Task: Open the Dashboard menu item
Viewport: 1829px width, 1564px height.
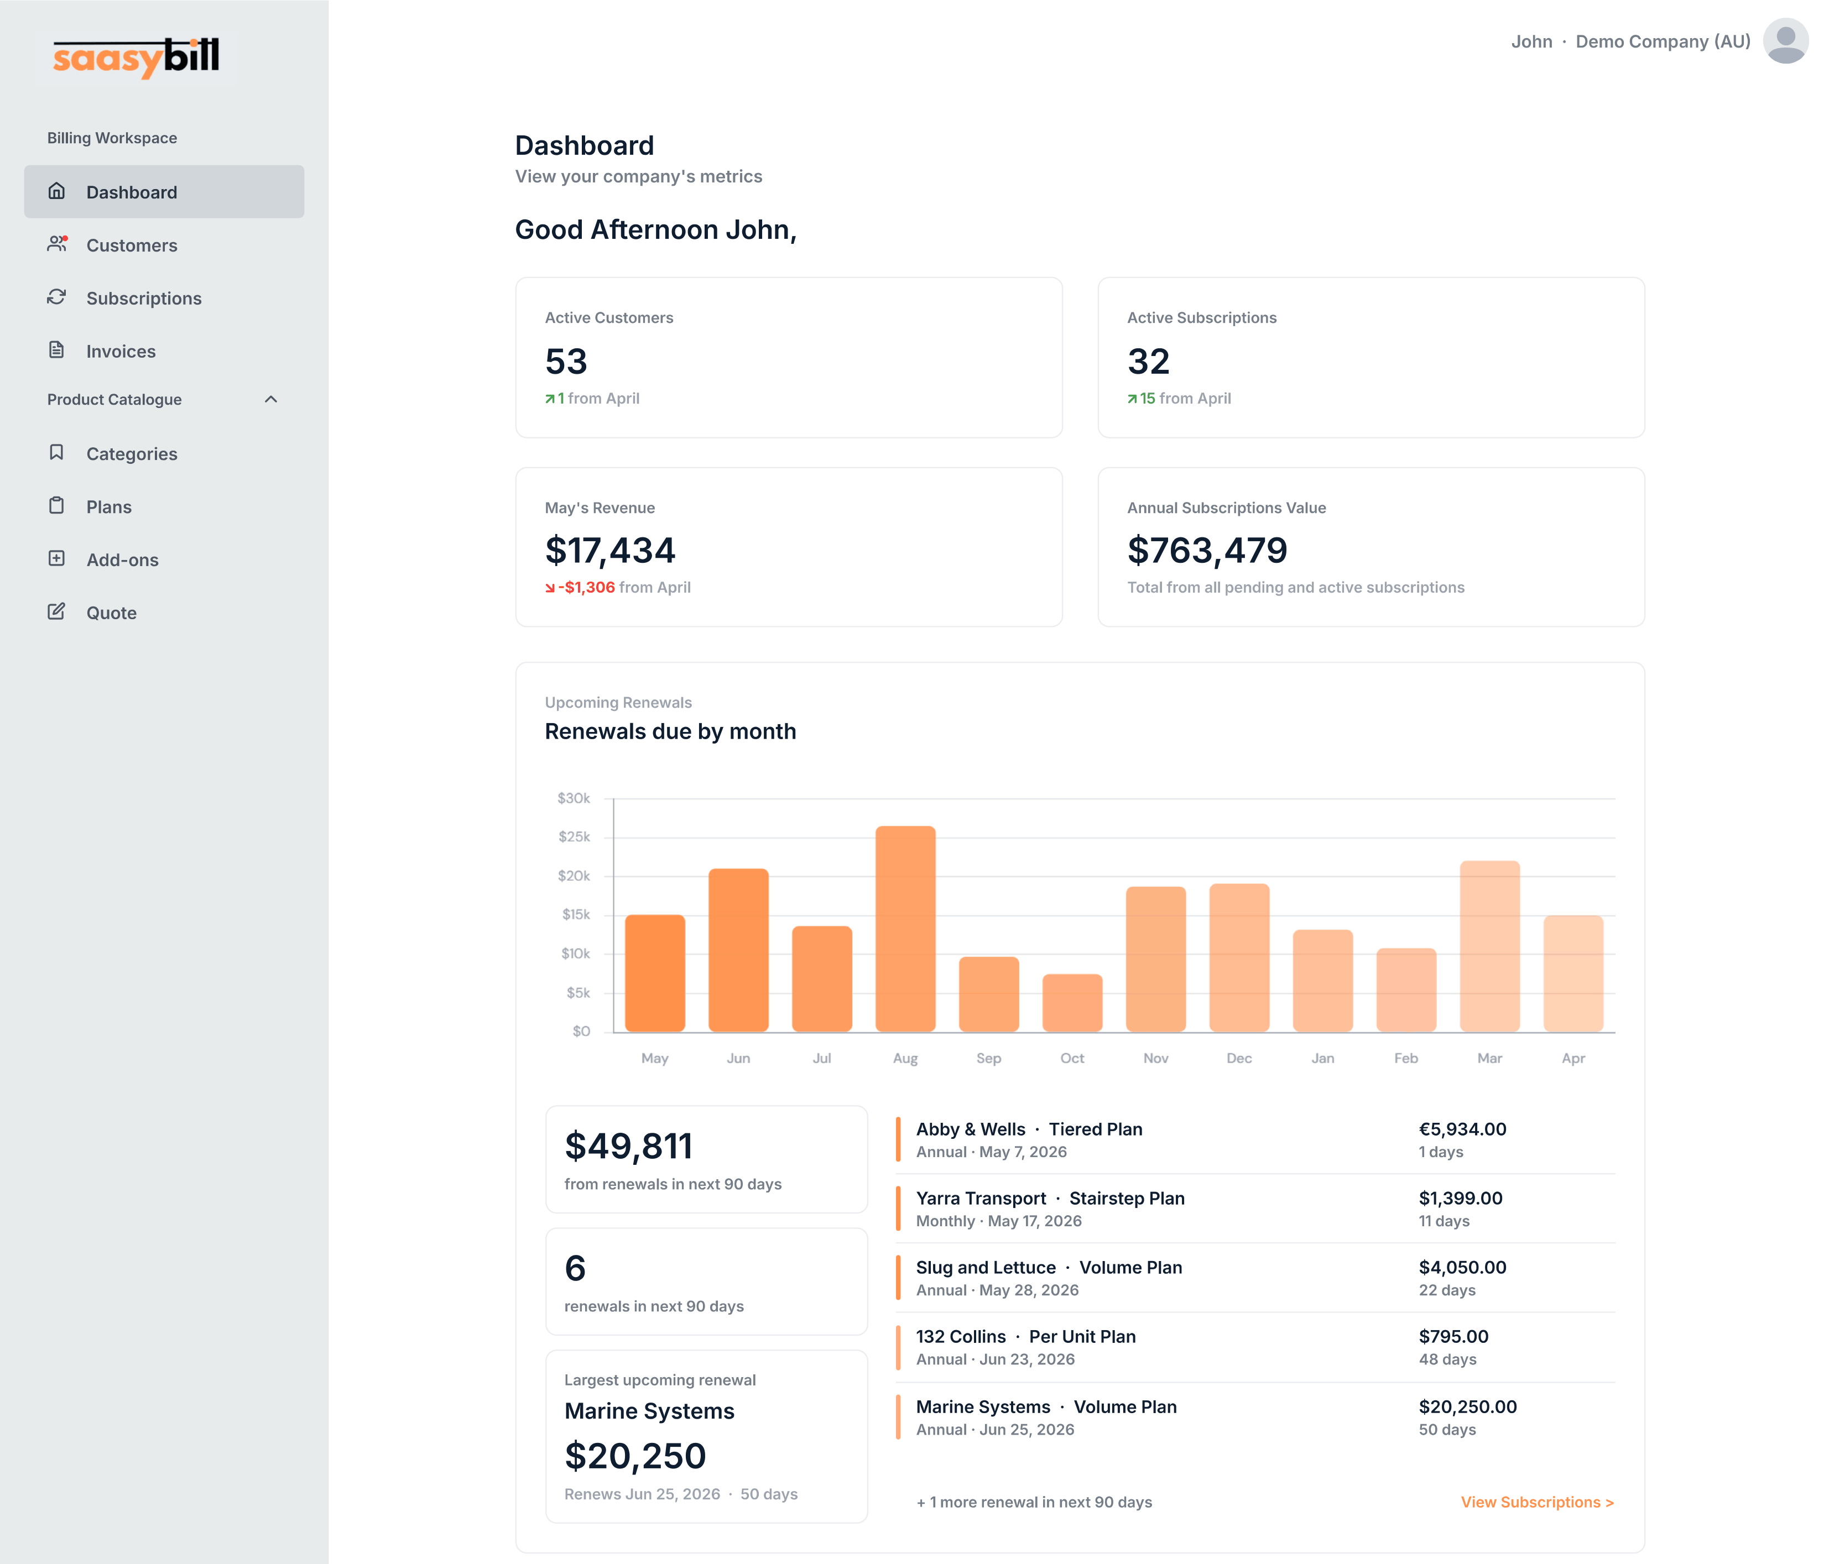Action: point(164,191)
